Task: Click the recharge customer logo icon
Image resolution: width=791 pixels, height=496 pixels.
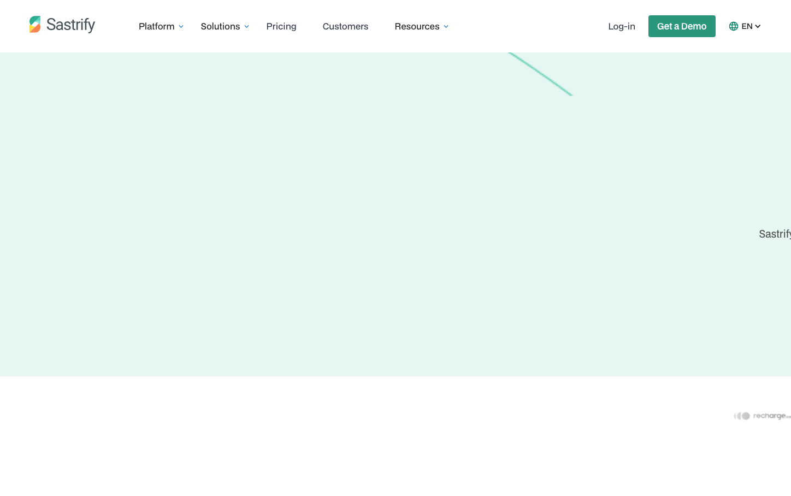Action: (742, 416)
